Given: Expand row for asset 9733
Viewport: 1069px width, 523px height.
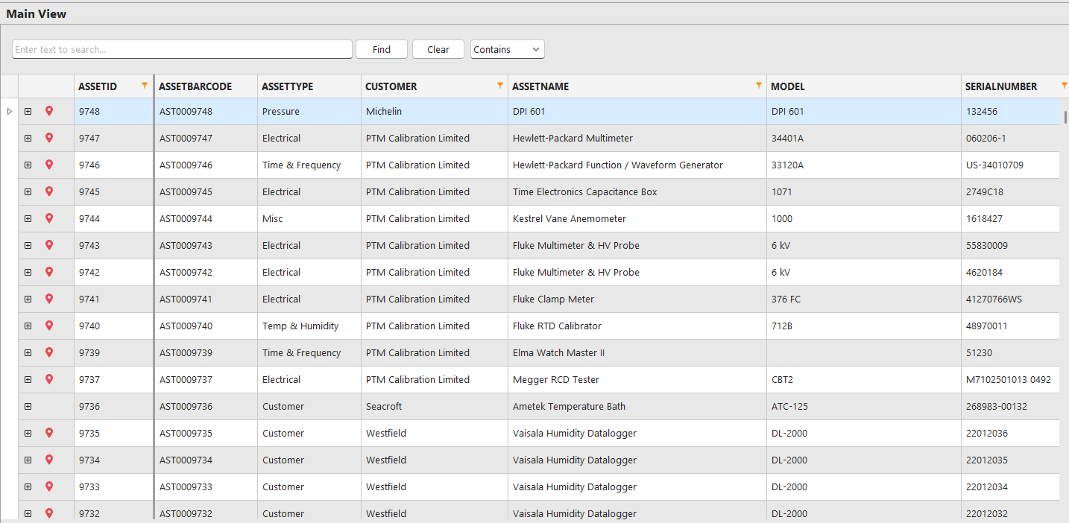Looking at the screenshot, I should pyautogui.click(x=28, y=486).
